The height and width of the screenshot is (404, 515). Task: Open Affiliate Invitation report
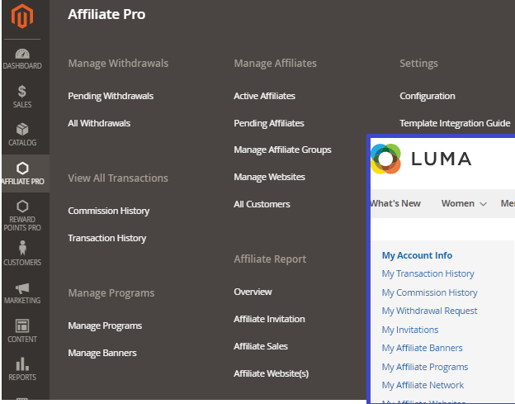(x=269, y=319)
